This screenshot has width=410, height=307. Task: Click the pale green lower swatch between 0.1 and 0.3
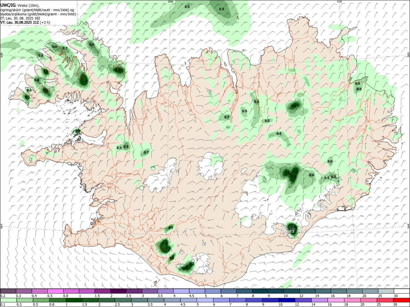[x=8, y=300]
